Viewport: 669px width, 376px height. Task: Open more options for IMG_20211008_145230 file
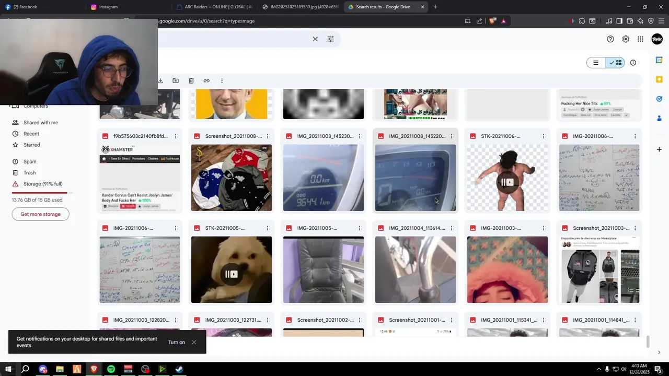pos(360,136)
